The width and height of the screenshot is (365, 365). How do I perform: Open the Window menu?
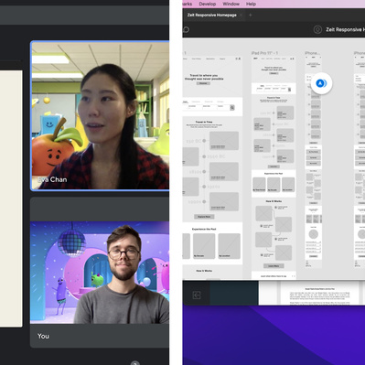pyautogui.click(x=231, y=4)
